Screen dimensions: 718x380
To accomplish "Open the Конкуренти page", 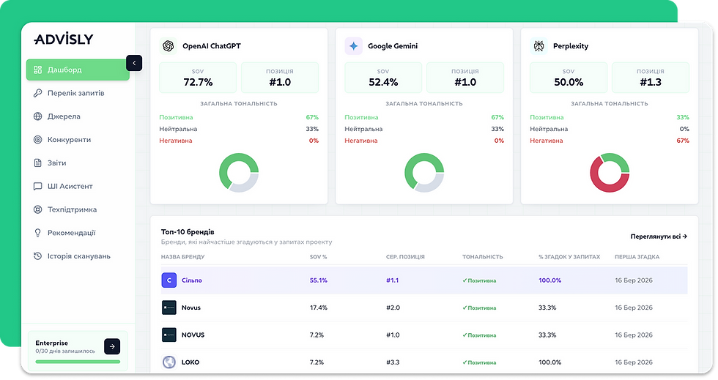I will [x=69, y=140].
